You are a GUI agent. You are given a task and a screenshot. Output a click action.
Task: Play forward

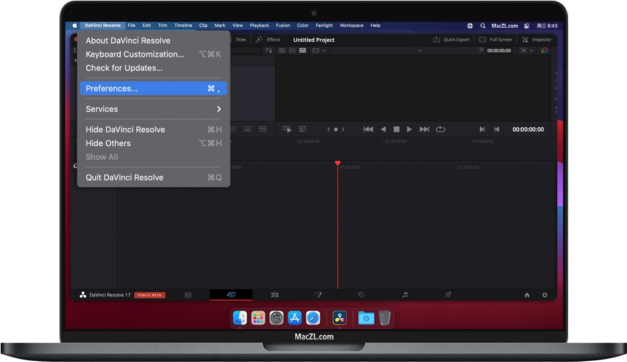pyautogui.click(x=409, y=129)
